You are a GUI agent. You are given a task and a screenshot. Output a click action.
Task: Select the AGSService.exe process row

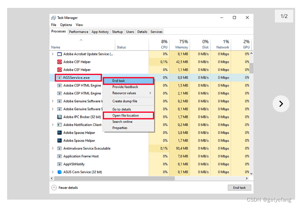pos(150,78)
